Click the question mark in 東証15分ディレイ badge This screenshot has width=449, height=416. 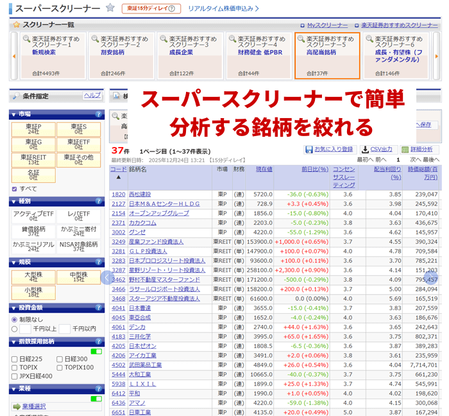(172, 8)
